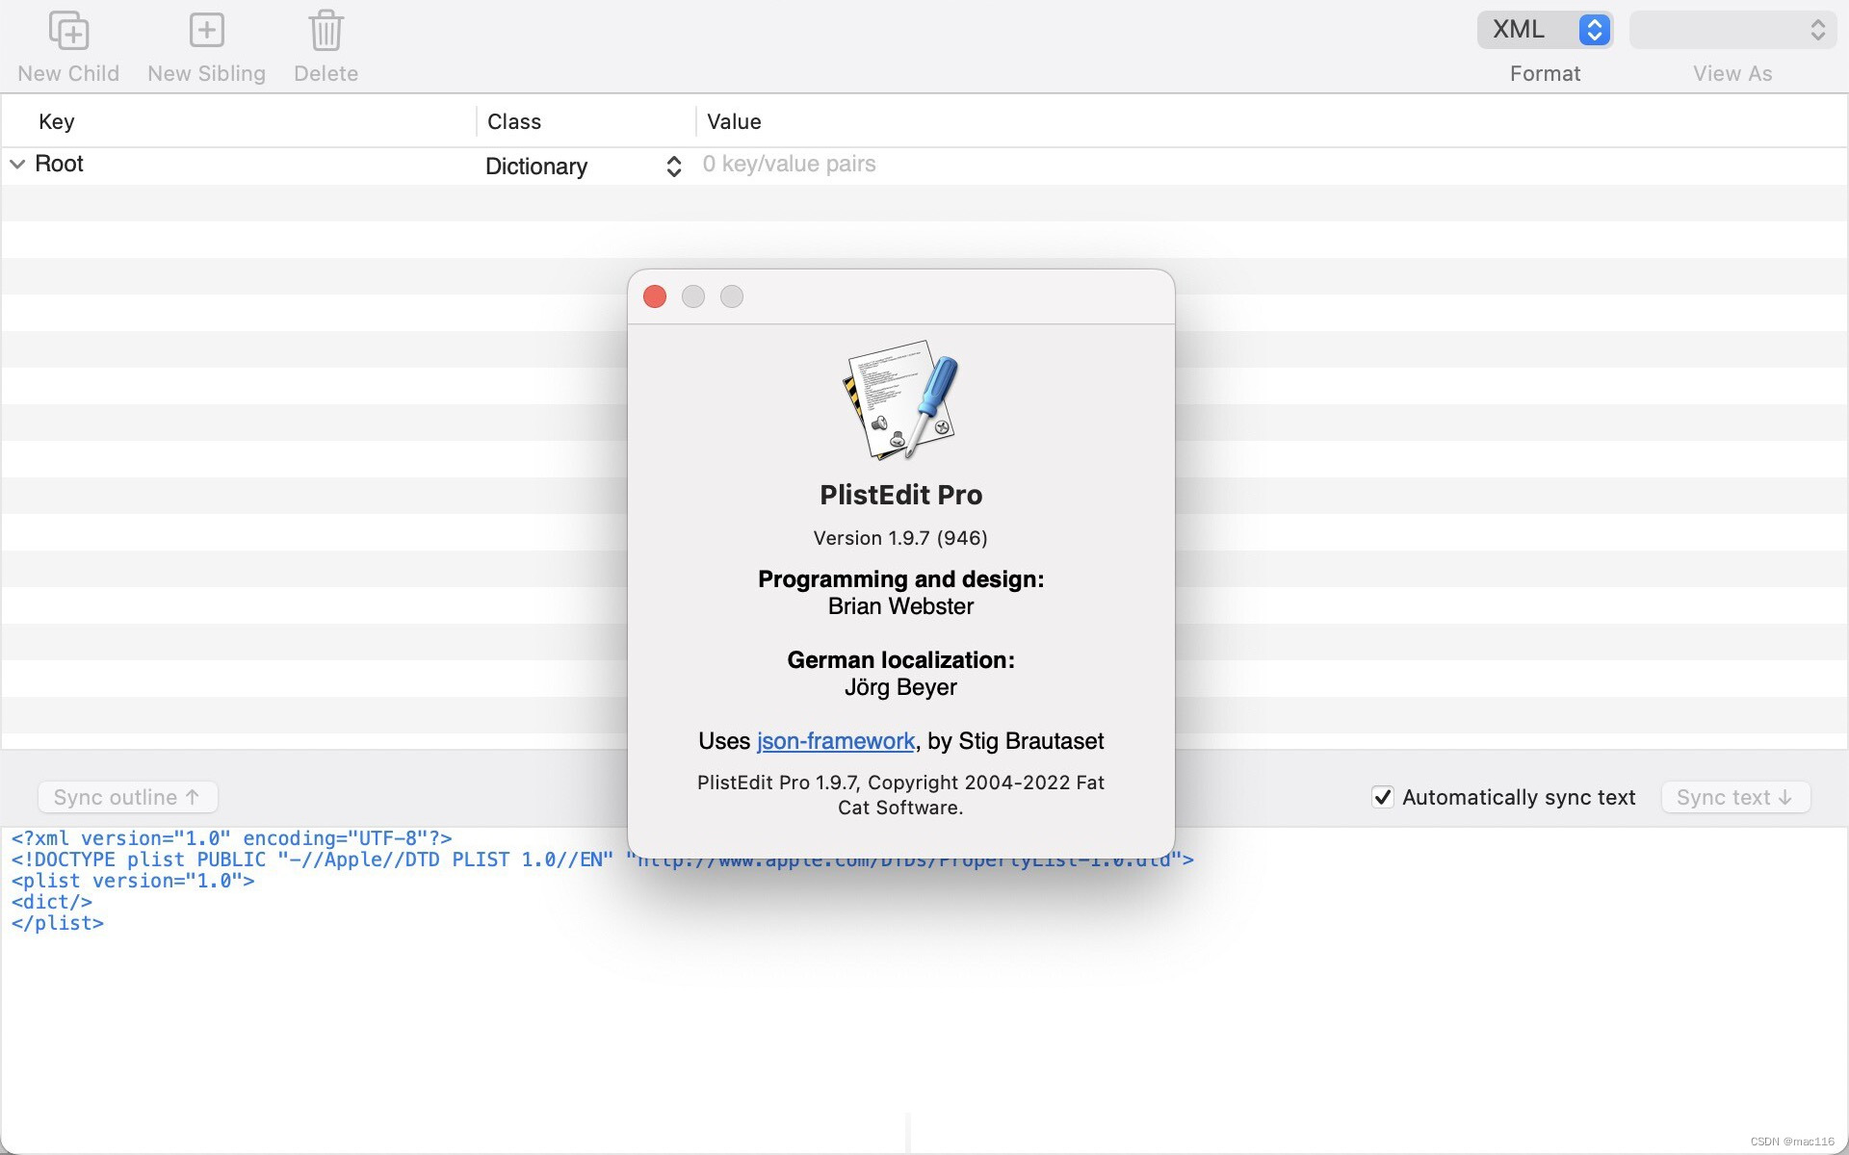
Task: Click the New Sibling toolbar icon
Action: click(x=206, y=31)
